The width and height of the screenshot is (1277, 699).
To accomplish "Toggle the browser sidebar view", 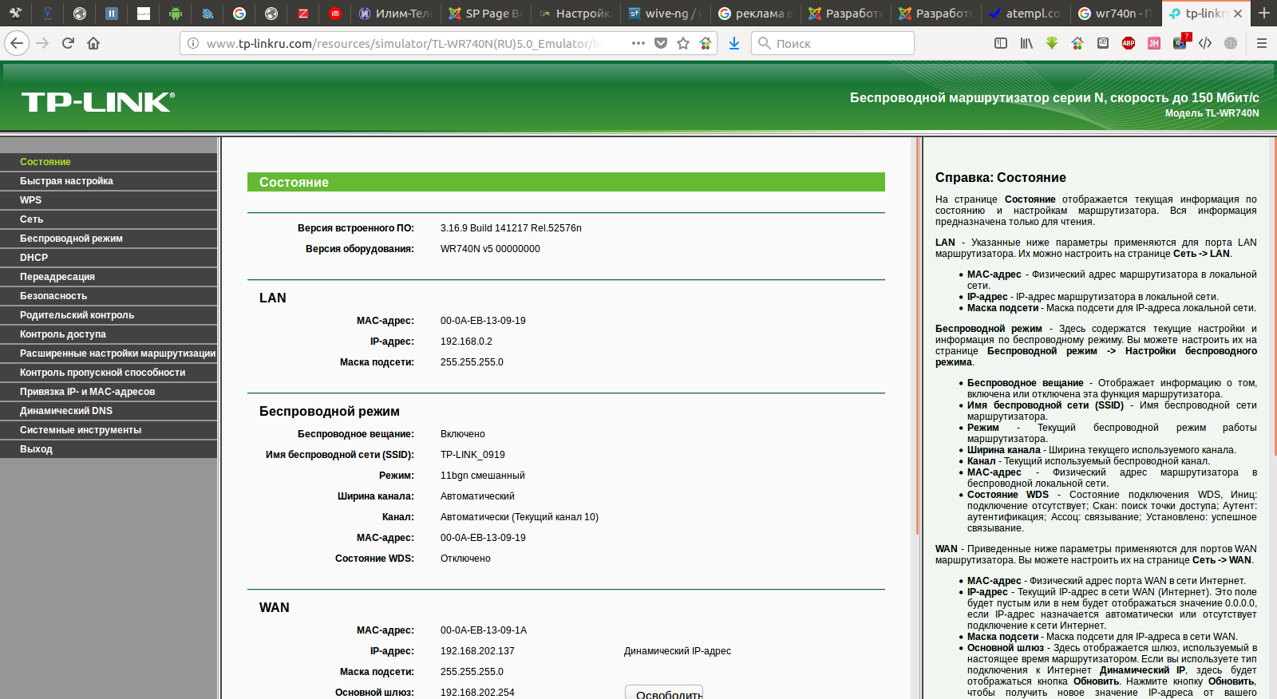I will 1001,43.
